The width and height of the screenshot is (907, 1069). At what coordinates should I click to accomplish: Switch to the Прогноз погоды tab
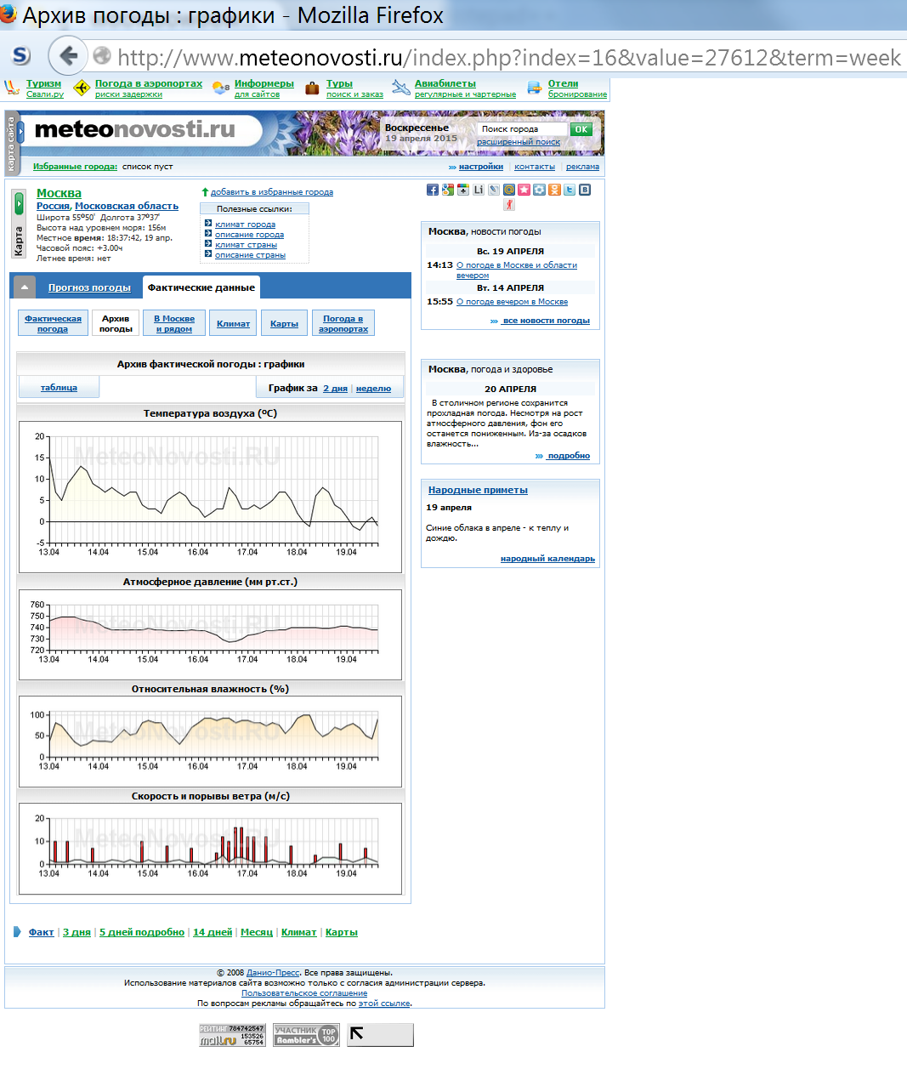[89, 287]
